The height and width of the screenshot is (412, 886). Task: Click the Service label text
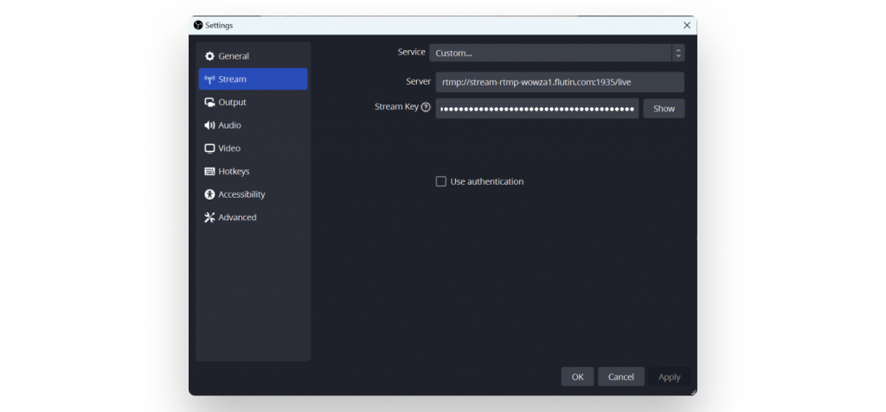(x=411, y=52)
